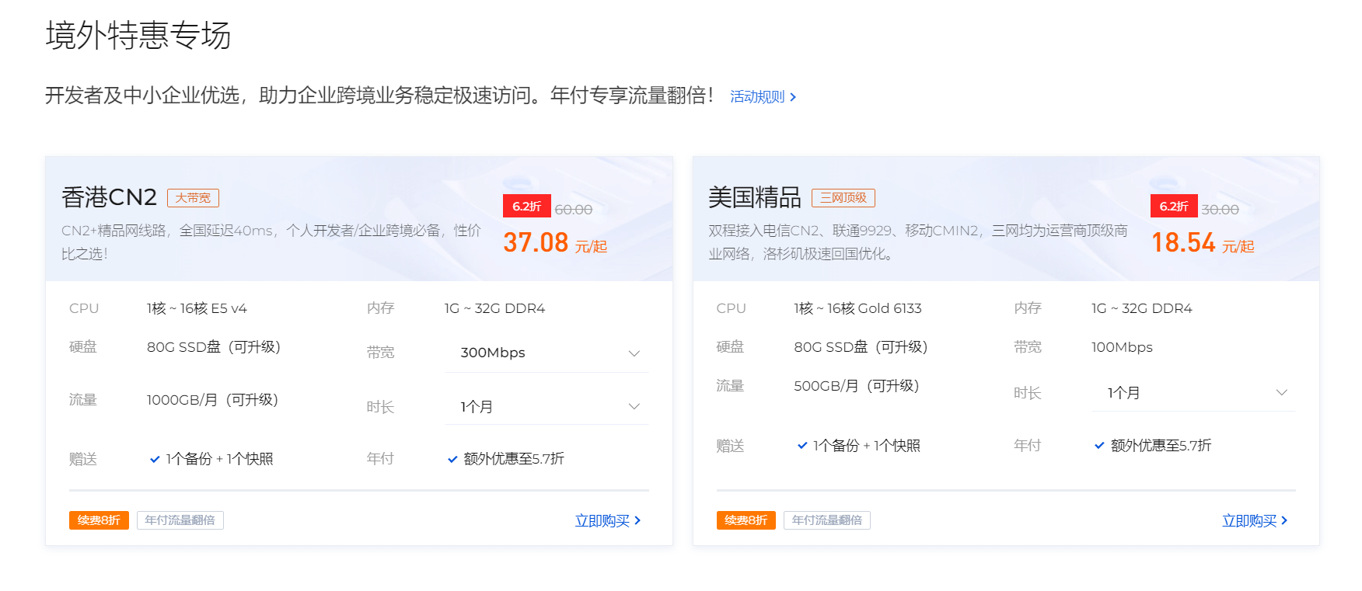Screen dimensions: 1362x591
Task: Click checkmark beside 额外优惠至5.7折 in 香港CN2
Action: 452,459
